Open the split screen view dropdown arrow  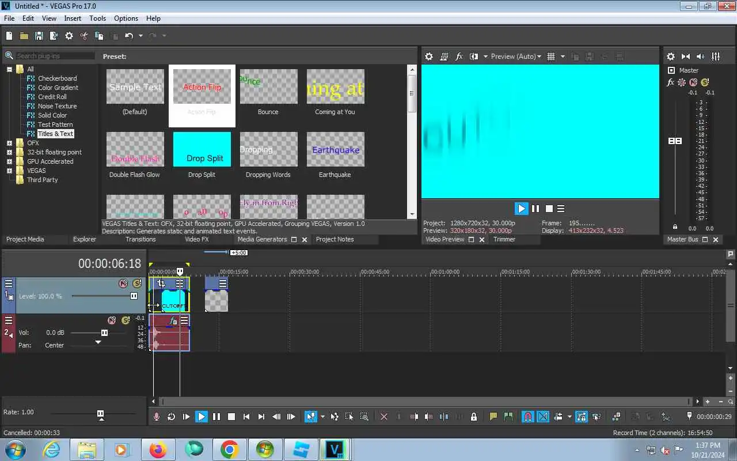click(x=485, y=56)
